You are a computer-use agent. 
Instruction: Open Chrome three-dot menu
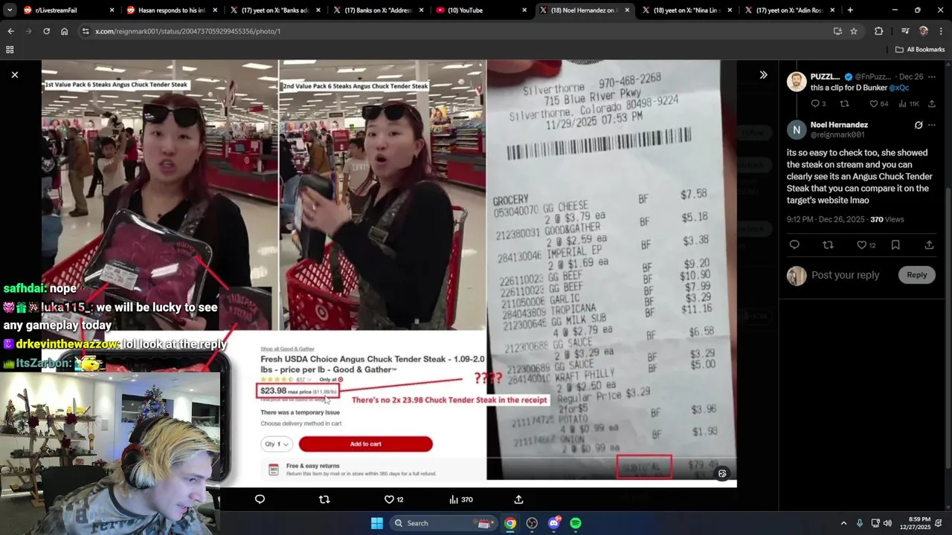click(941, 31)
